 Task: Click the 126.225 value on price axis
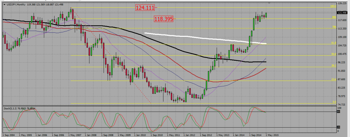click(x=342, y=3)
